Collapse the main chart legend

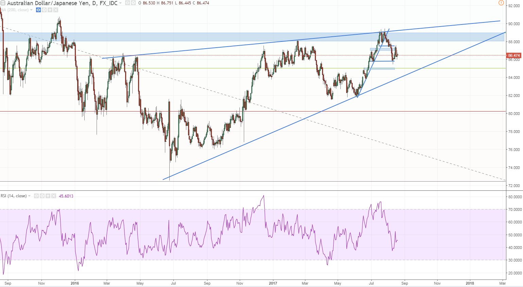coord(3,3)
